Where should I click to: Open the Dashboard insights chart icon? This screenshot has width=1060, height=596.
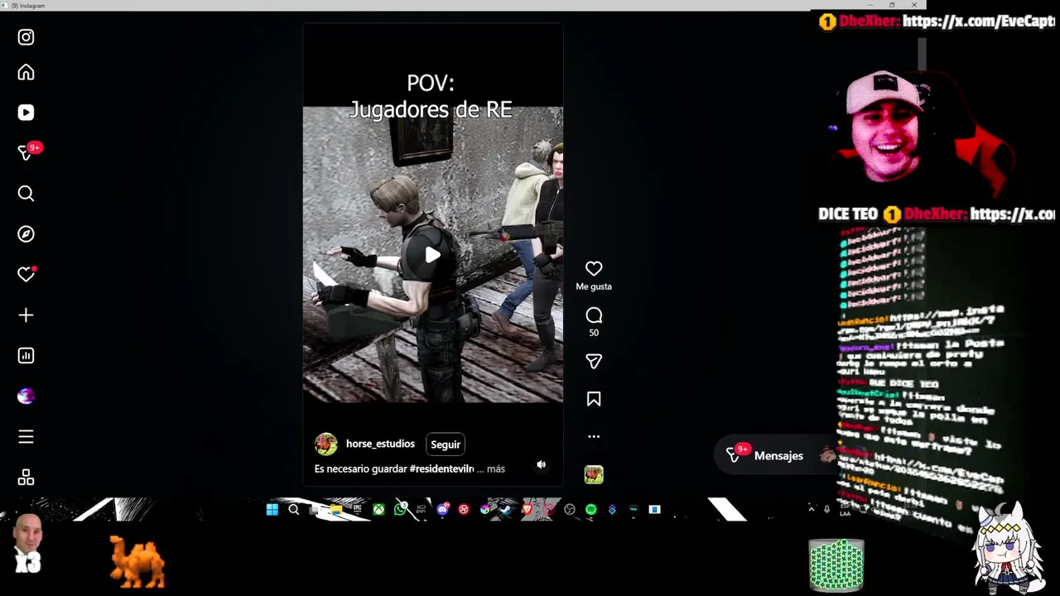click(x=26, y=356)
